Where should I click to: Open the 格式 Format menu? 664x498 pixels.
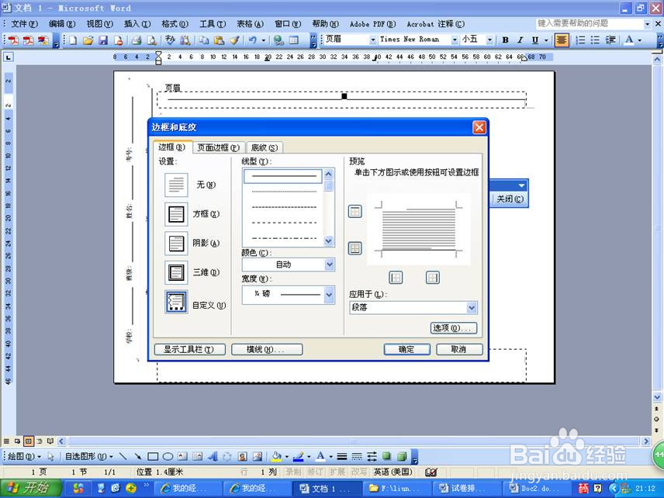pyautogui.click(x=175, y=24)
